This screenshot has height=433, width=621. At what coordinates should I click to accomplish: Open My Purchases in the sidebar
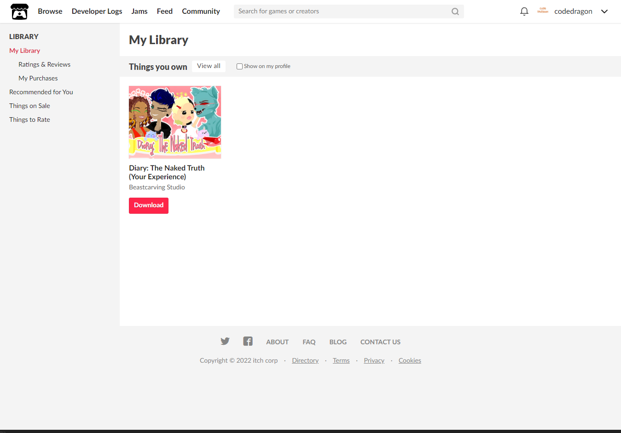(38, 78)
